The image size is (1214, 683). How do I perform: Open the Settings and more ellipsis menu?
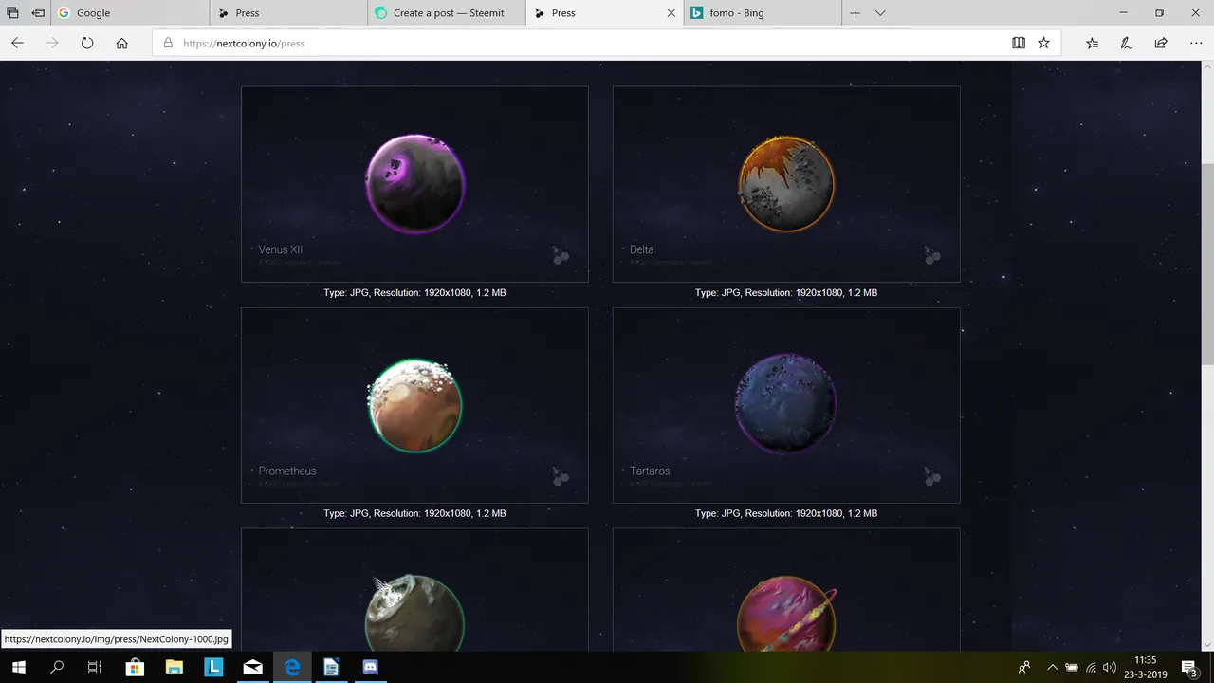tap(1196, 43)
